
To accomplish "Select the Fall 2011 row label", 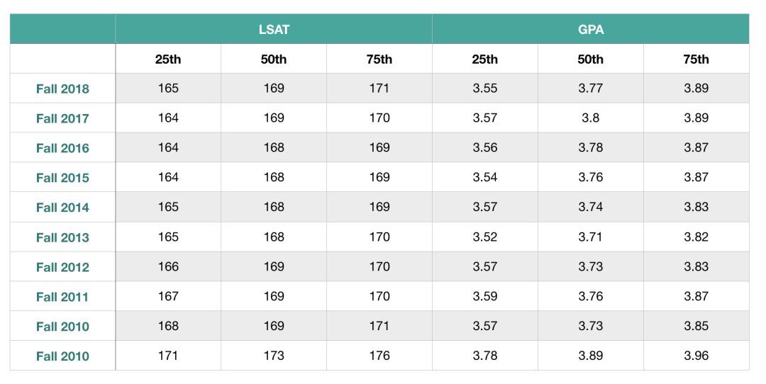I will click(62, 297).
